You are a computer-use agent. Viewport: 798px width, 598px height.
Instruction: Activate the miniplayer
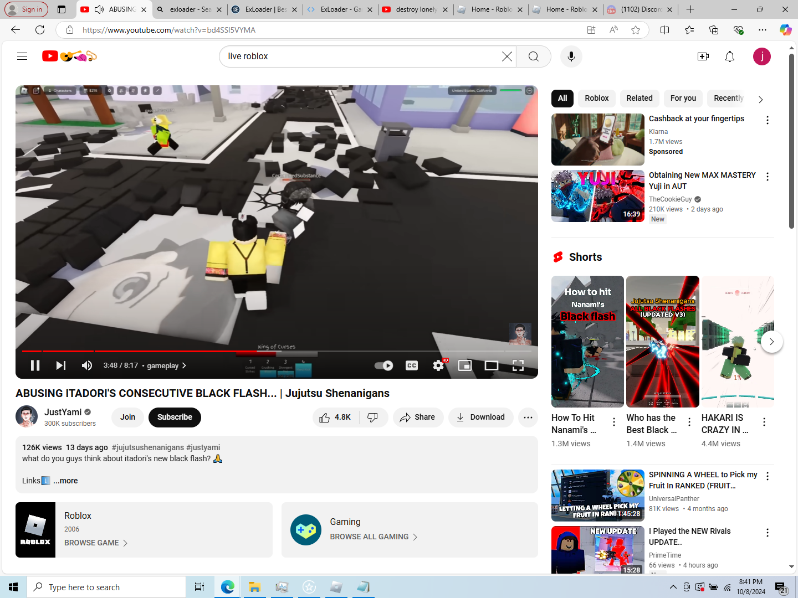[x=465, y=365]
